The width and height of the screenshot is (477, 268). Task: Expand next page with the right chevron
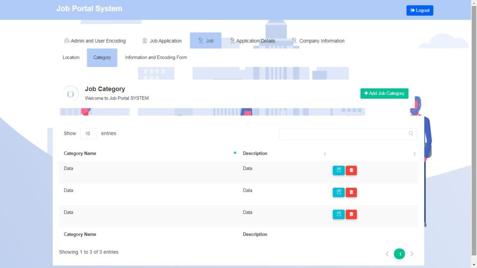pyautogui.click(x=412, y=254)
